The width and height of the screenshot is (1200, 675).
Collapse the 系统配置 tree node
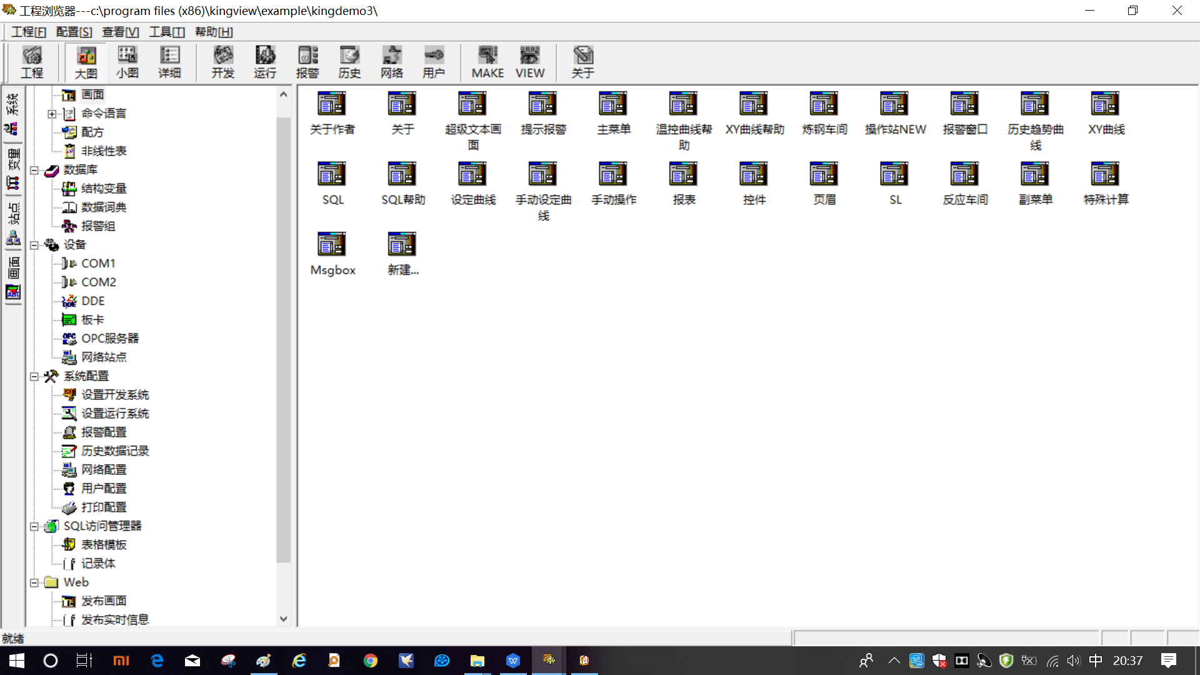point(34,376)
